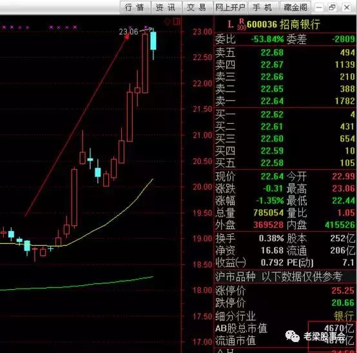Click 内盘 value 415526

(x=340, y=225)
